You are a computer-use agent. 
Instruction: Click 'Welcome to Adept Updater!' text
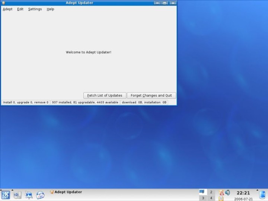point(88,52)
